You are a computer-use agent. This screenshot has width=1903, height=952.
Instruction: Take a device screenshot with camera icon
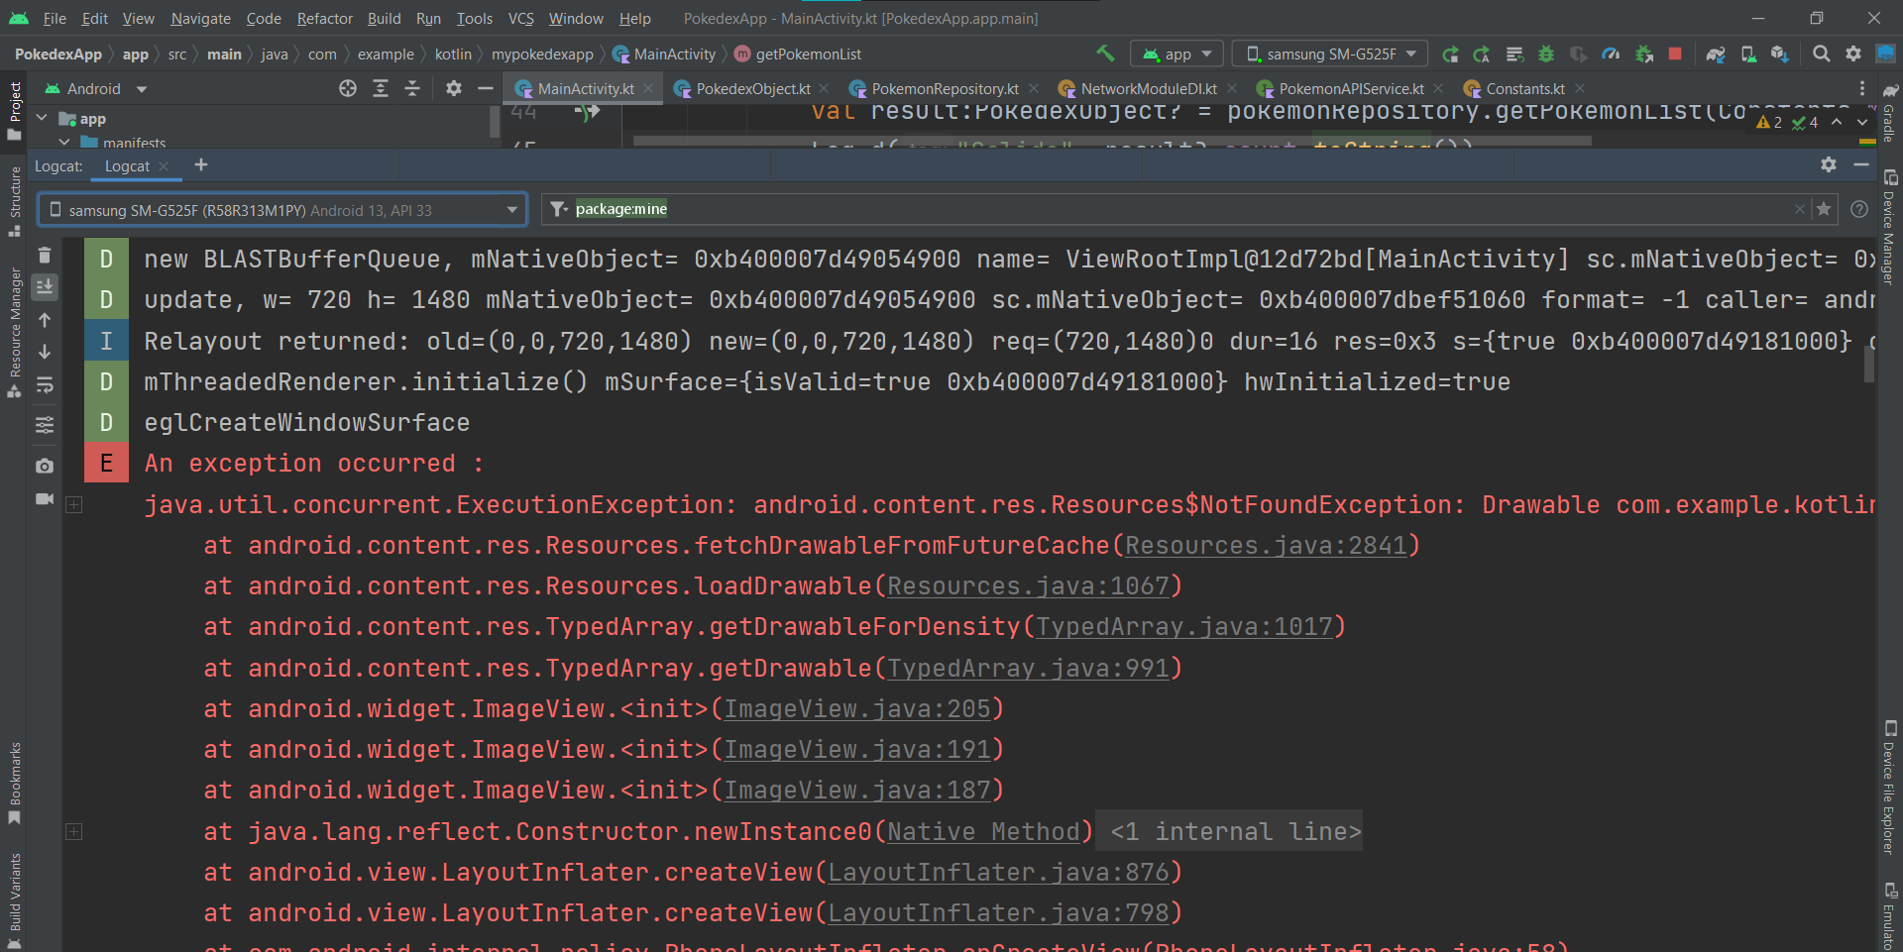coord(45,466)
